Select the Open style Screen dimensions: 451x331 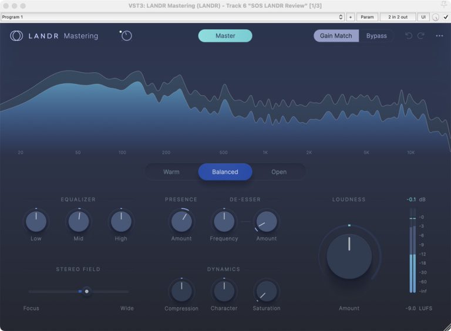tap(279, 172)
